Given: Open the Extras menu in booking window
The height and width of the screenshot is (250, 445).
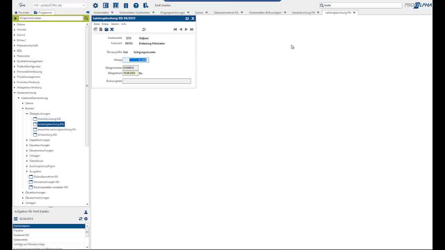Looking at the screenshot, I should click(x=105, y=24).
